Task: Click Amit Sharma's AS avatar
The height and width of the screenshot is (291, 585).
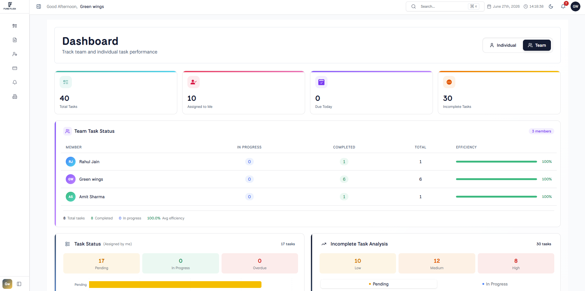Action: (x=71, y=197)
